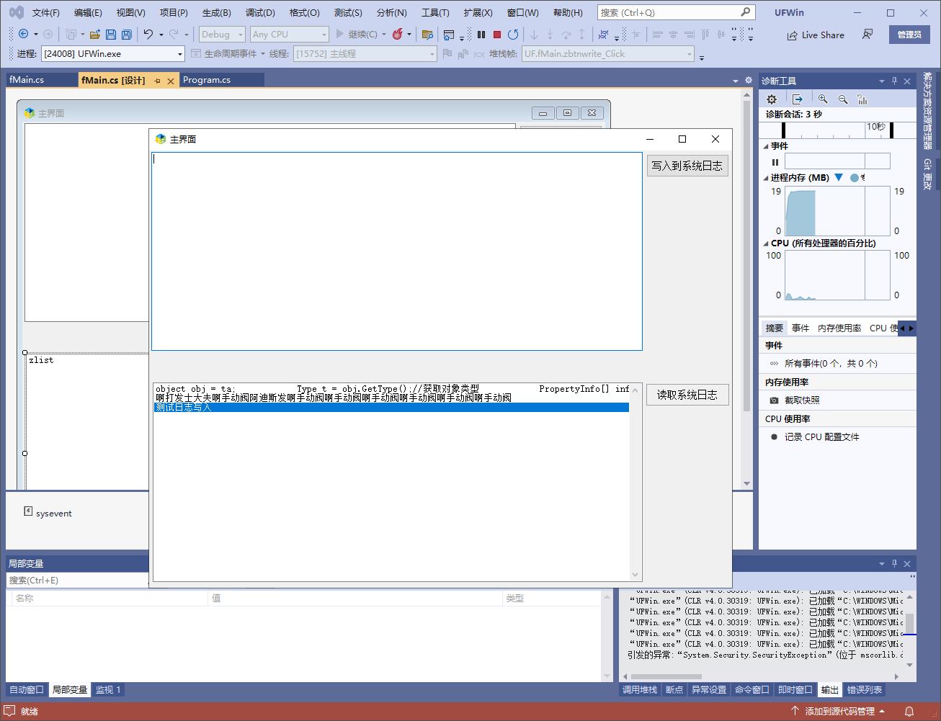941x721 pixels.
Task: Open the 内存使用率 diagnostics tab
Action: [839, 328]
